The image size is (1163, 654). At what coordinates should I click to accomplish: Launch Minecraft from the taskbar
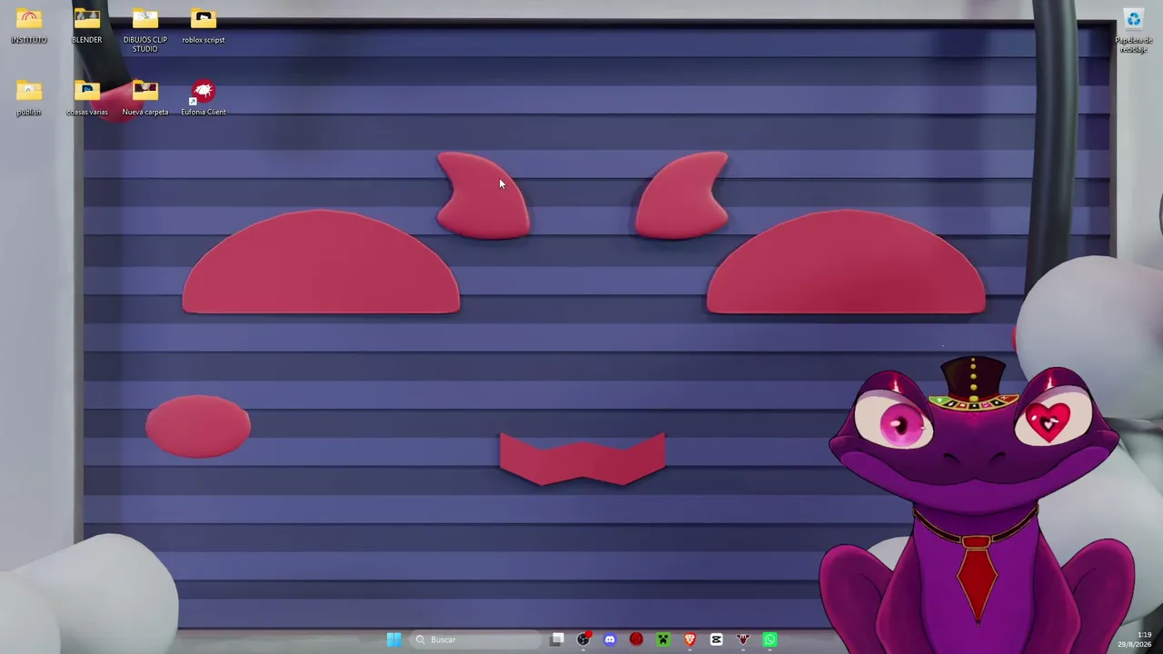pos(663,639)
